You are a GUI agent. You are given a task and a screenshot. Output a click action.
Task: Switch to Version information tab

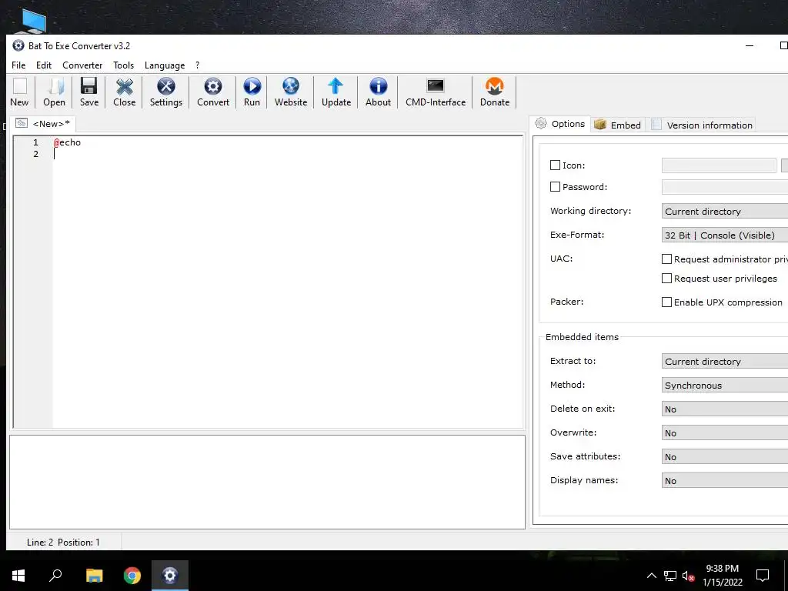point(702,125)
